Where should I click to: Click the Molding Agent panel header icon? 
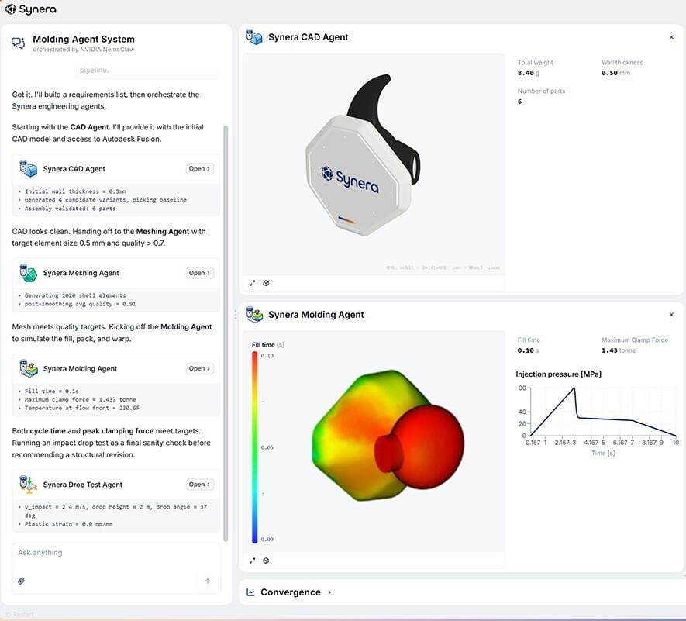coord(254,315)
